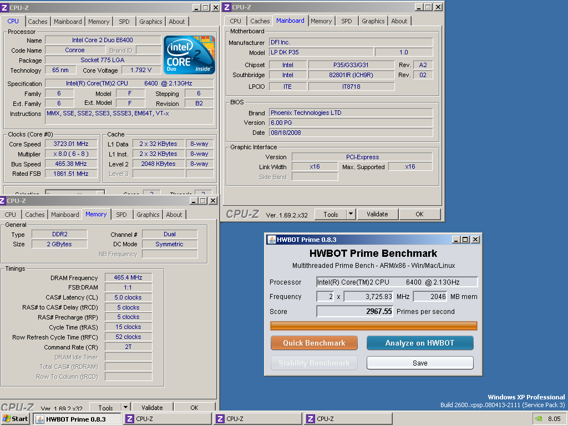This screenshot has height=426, width=568.
Task: Click the NVIDIA tray icon
Action: [539, 419]
